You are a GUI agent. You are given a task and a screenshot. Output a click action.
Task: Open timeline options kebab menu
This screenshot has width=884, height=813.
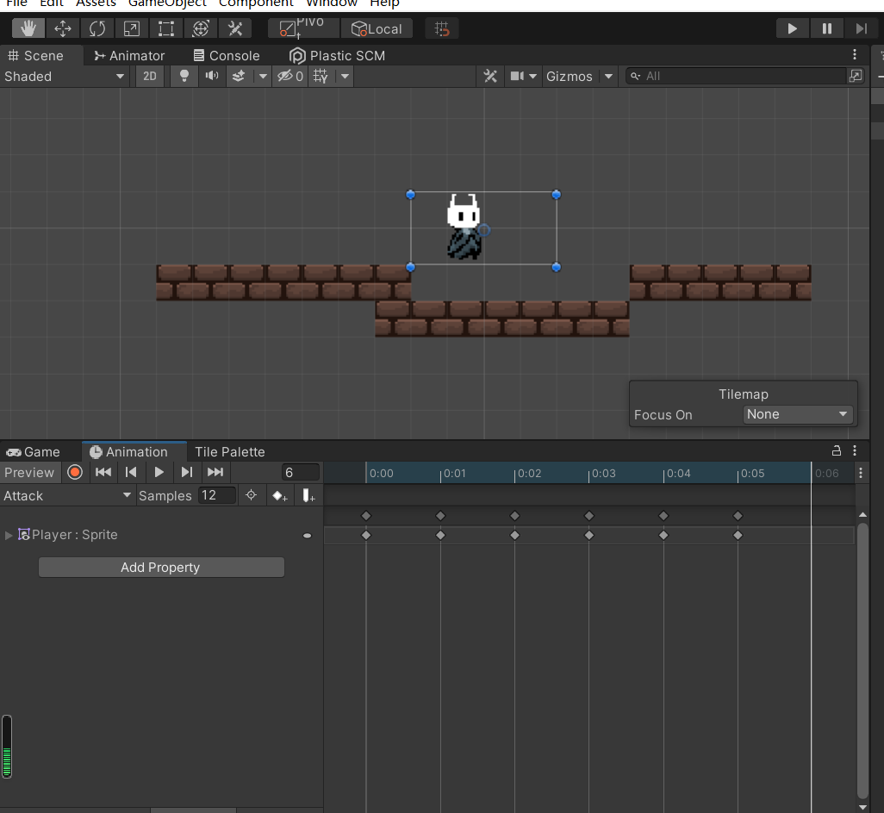[861, 473]
